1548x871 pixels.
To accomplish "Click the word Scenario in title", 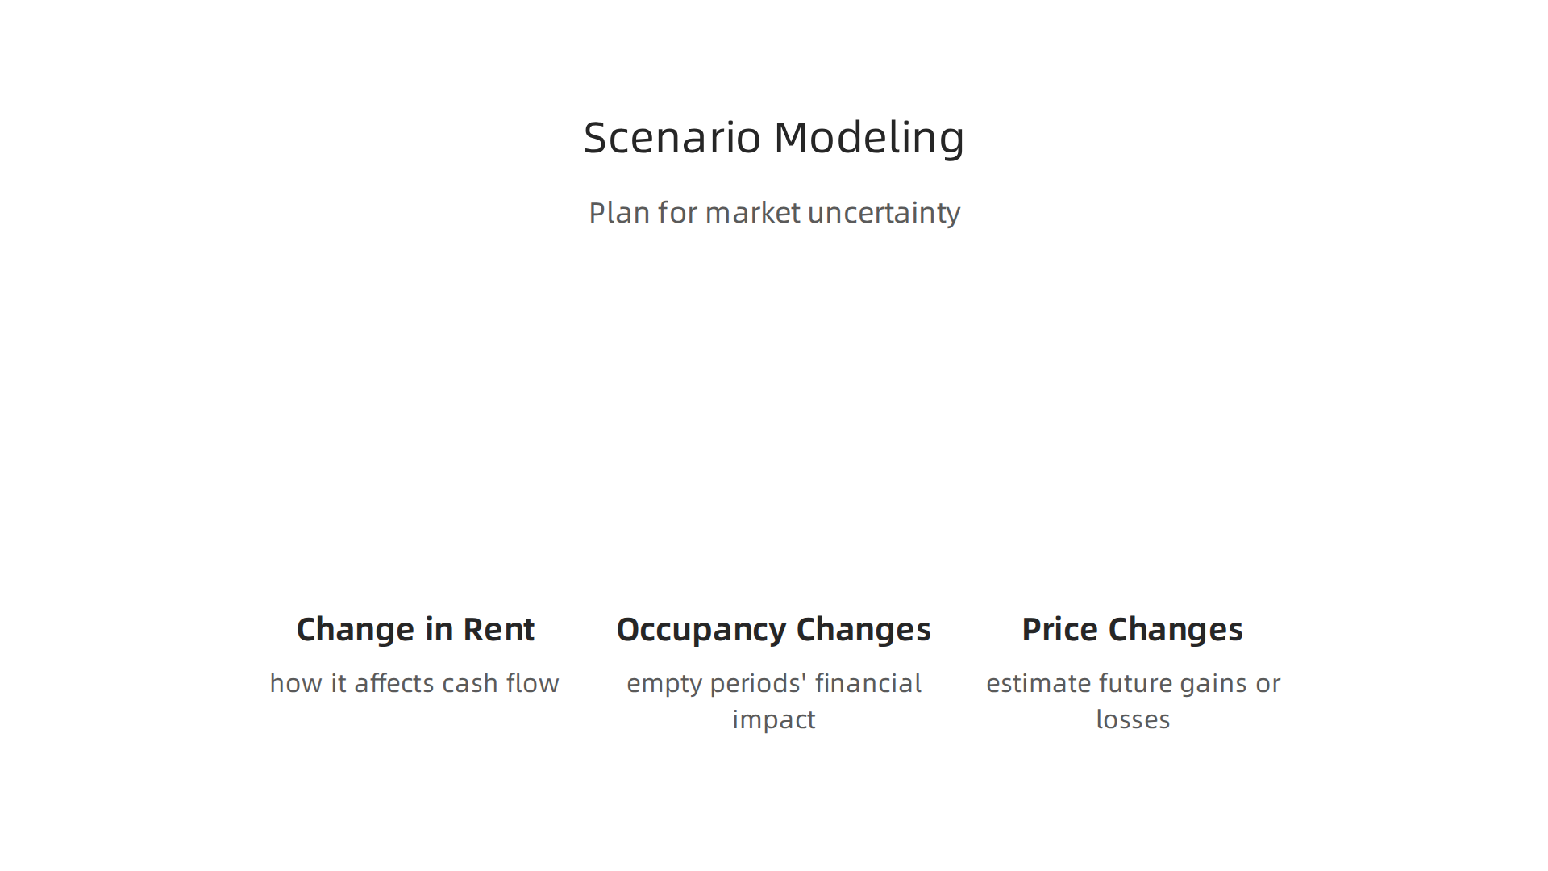I will (x=672, y=137).
